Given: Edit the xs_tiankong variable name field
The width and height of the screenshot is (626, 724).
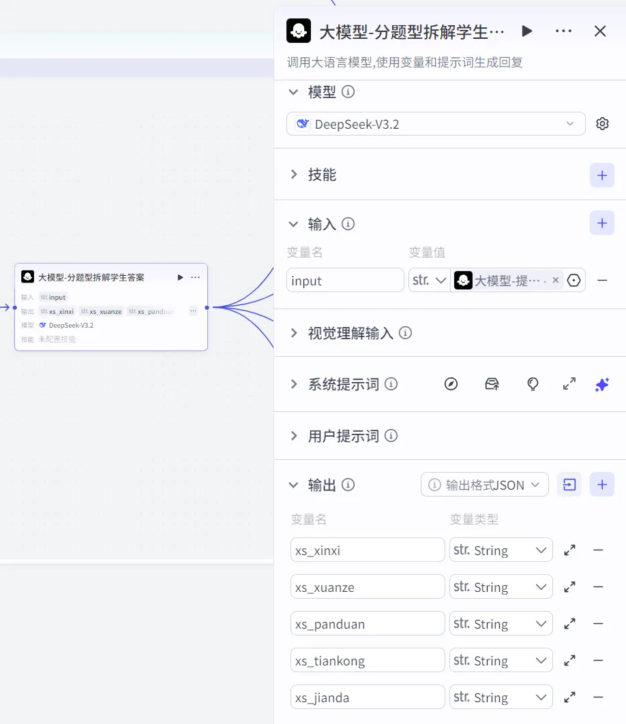Looking at the screenshot, I should click(x=368, y=660).
